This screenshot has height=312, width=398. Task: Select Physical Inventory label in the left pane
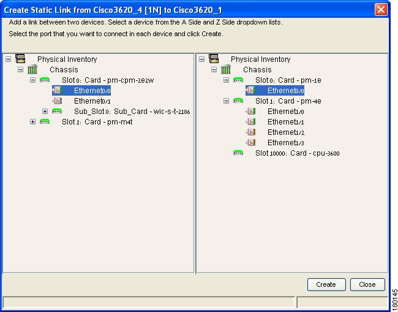[67, 59]
